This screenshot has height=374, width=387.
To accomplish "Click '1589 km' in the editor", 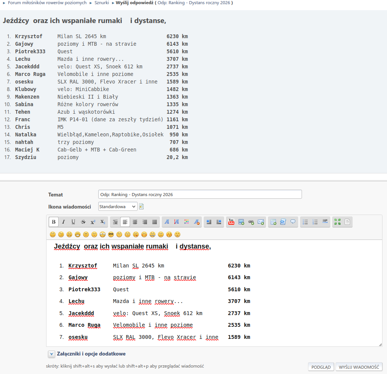I will coord(239,337).
